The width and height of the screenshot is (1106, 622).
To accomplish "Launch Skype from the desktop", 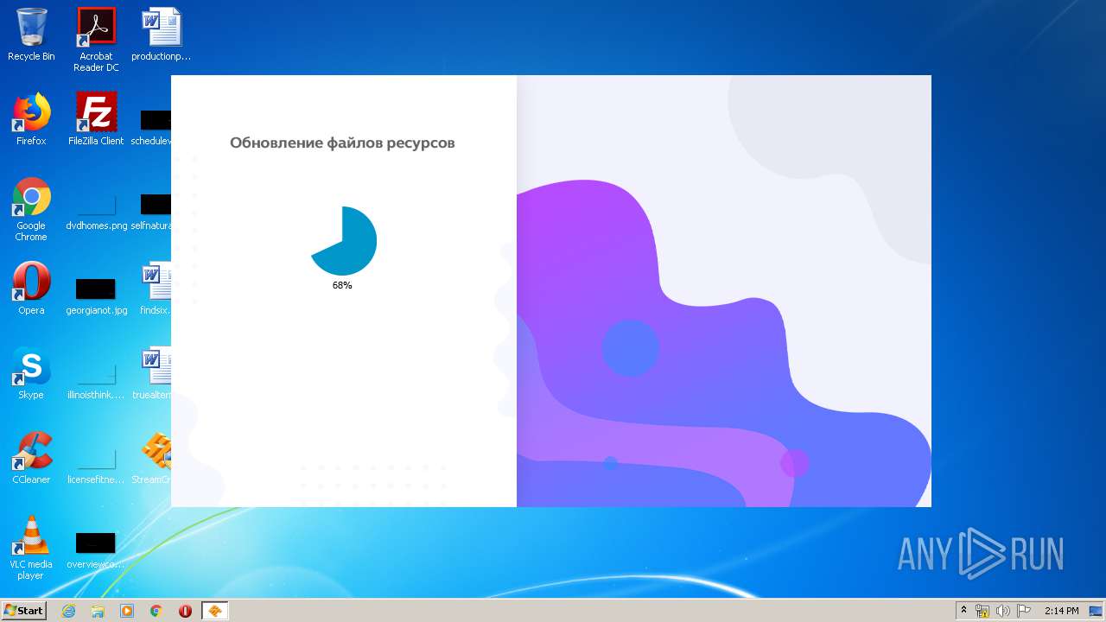I will (x=31, y=373).
